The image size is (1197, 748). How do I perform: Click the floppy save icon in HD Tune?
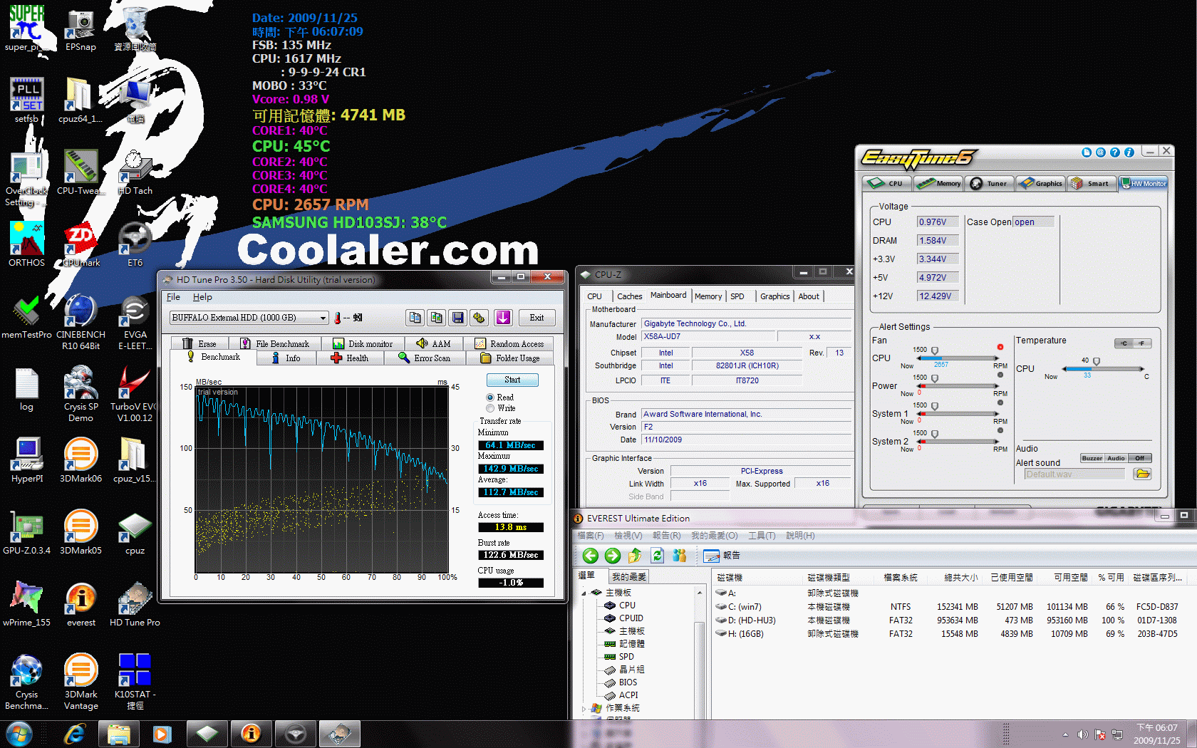pyautogui.click(x=458, y=318)
